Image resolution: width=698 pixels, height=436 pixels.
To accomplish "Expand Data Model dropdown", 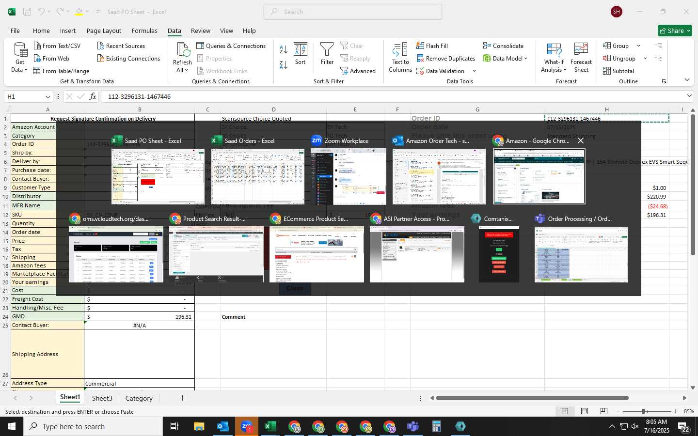I will point(525,59).
